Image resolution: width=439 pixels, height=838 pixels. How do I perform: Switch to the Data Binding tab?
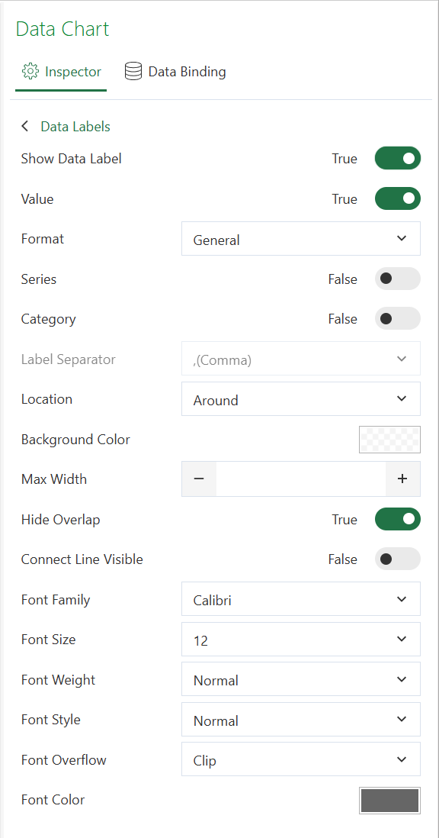175,72
